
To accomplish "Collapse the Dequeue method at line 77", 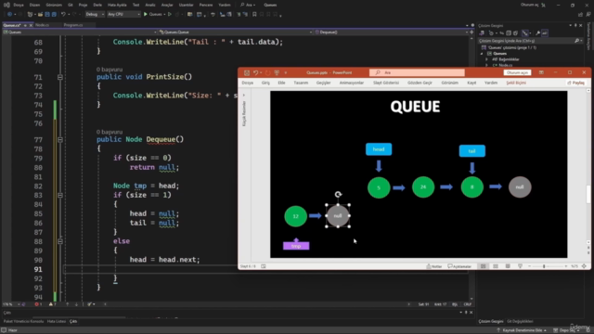I will click(59, 139).
